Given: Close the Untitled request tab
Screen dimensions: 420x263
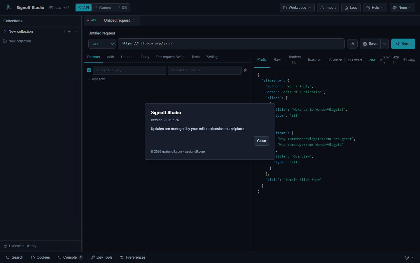Looking at the screenshot, I should pyautogui.click(x=134, y=20).
